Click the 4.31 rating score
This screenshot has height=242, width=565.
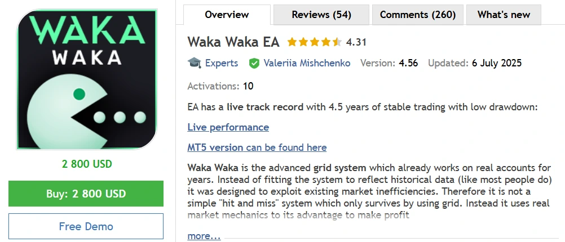coord(356,42)
